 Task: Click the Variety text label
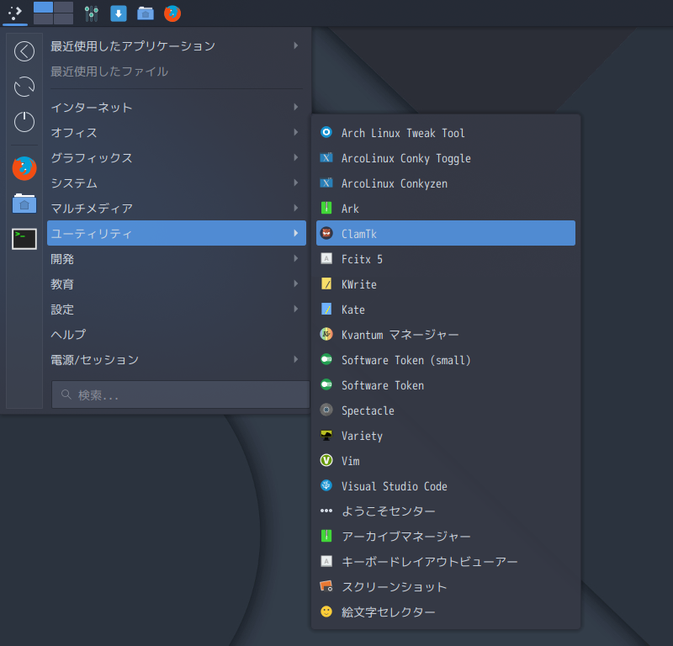click(x=362, y=436)
